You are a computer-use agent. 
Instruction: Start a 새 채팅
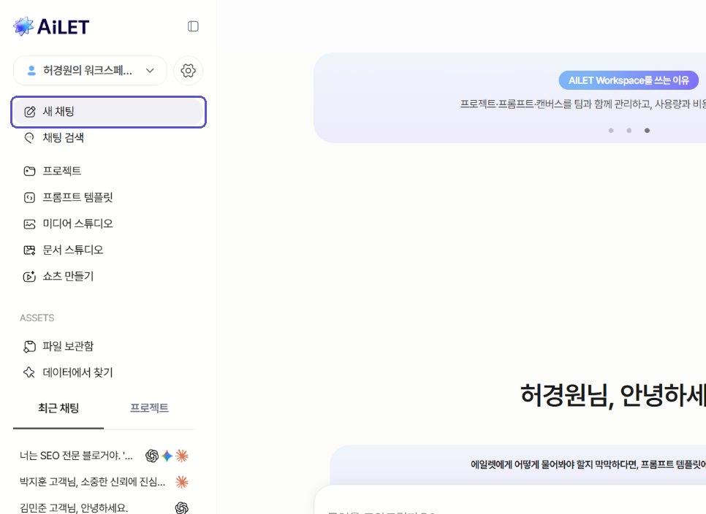click(x=108, y=112)
